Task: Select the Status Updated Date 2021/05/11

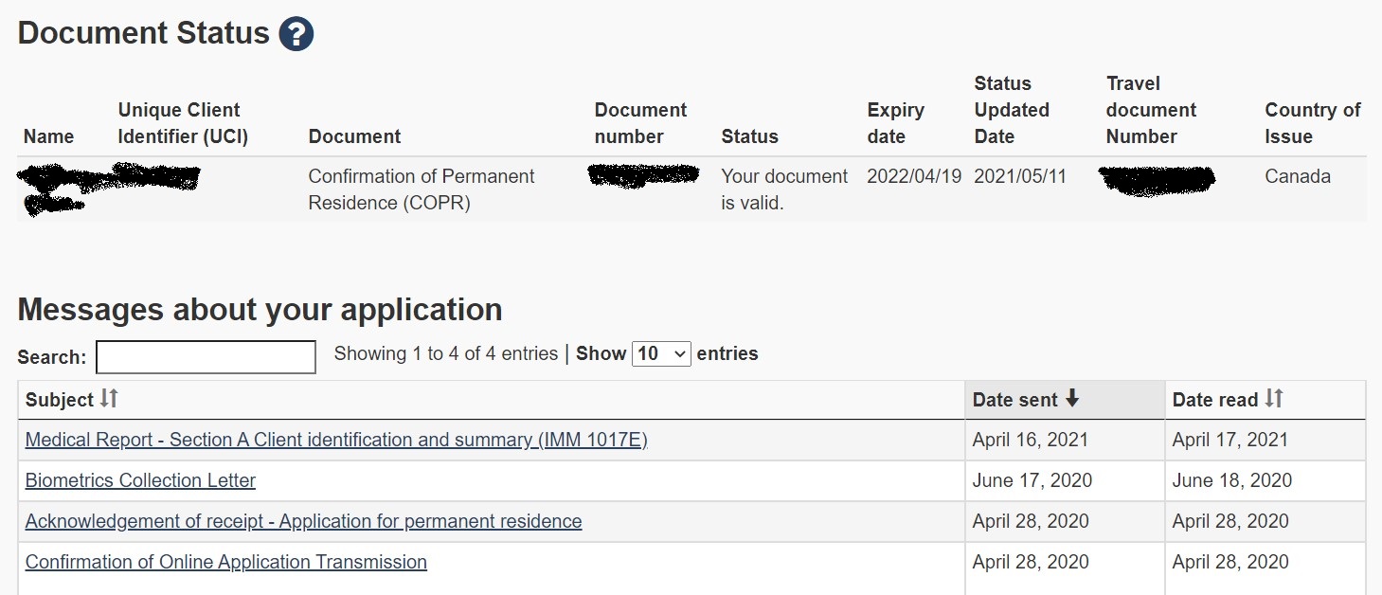Action: (x=1021, y=176)
